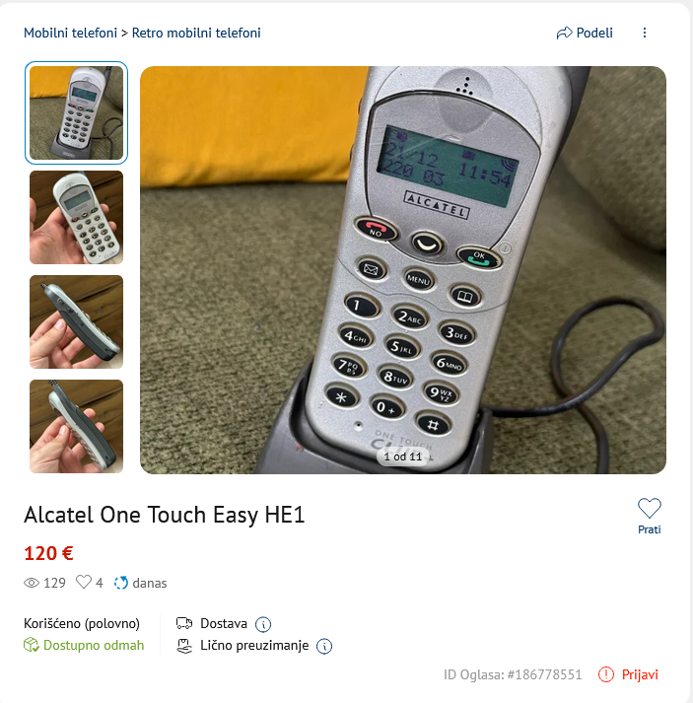Click the red Prijavi warning icon
The image size is (693, 703).
(606, 674)
